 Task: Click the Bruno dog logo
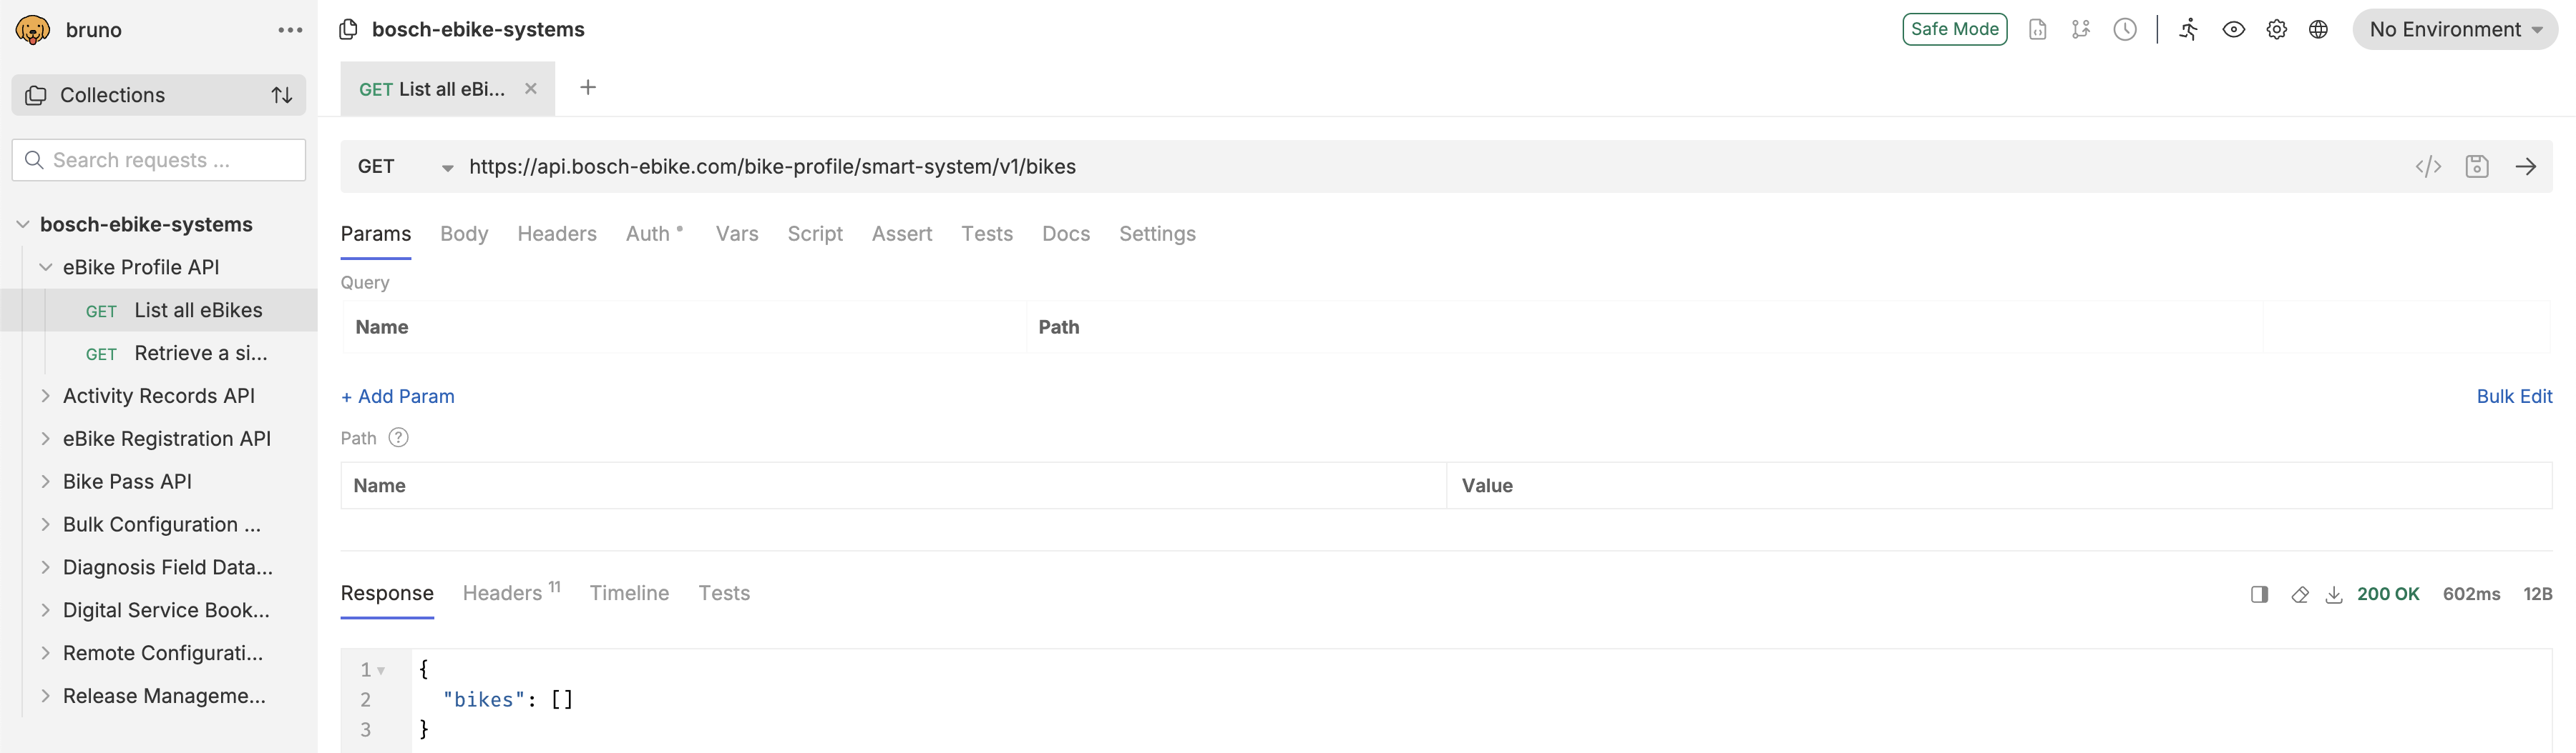(33, 30)
